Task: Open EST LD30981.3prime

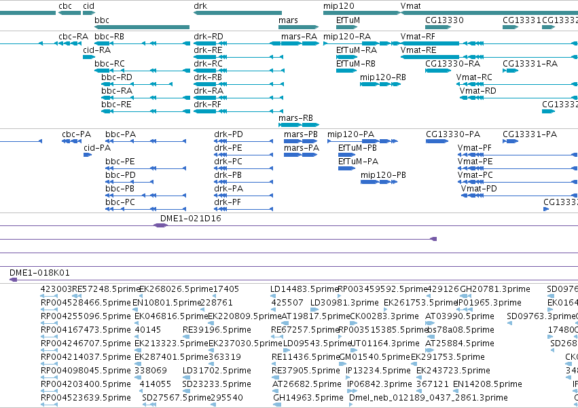Action: tap(344, 303)
